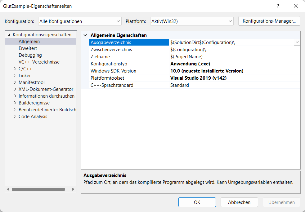Expand the C/C++ tree node arrow
Viewport: 305px width, 212px height.
(x=15, y=68)
